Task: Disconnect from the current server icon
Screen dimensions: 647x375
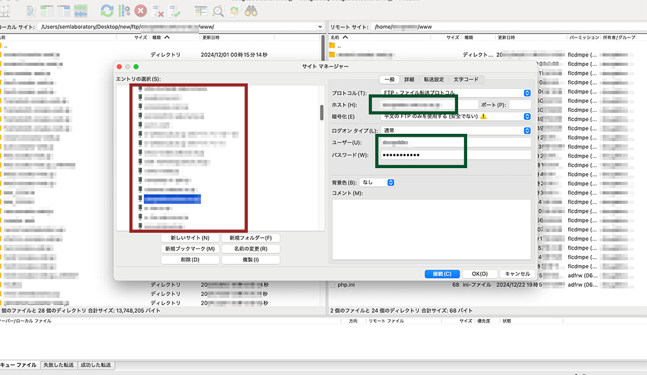Action: [x=158, y=11]
